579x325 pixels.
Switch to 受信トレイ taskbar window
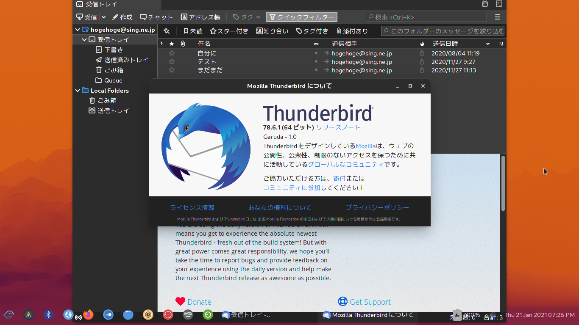tap(246, 315)
